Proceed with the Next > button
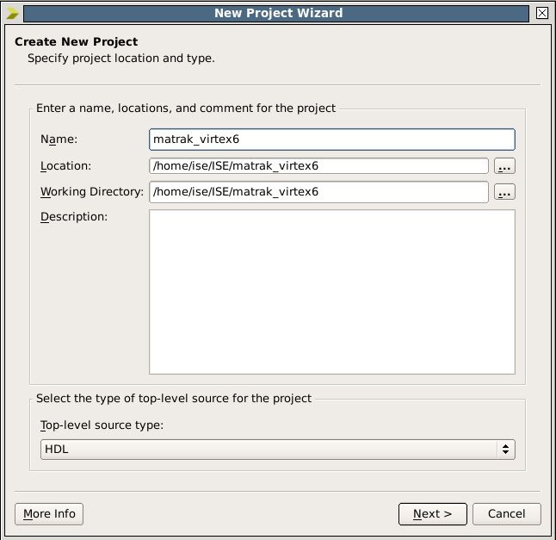The width and height of the screenshot is (556, 540). point(432,514)
